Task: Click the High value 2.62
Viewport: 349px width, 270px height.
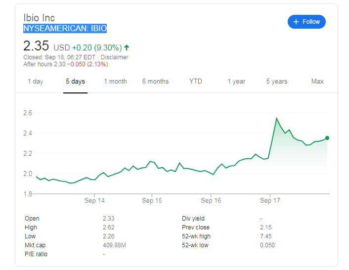Action: click(108, 227)
